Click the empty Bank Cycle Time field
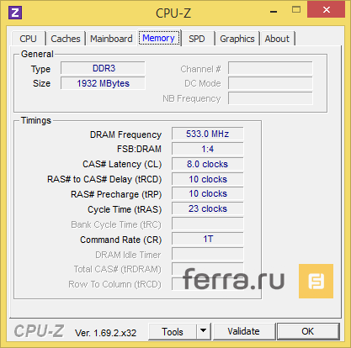Image resolution: width=351 pixels, height=348 pixels. (x=208, y=224)
